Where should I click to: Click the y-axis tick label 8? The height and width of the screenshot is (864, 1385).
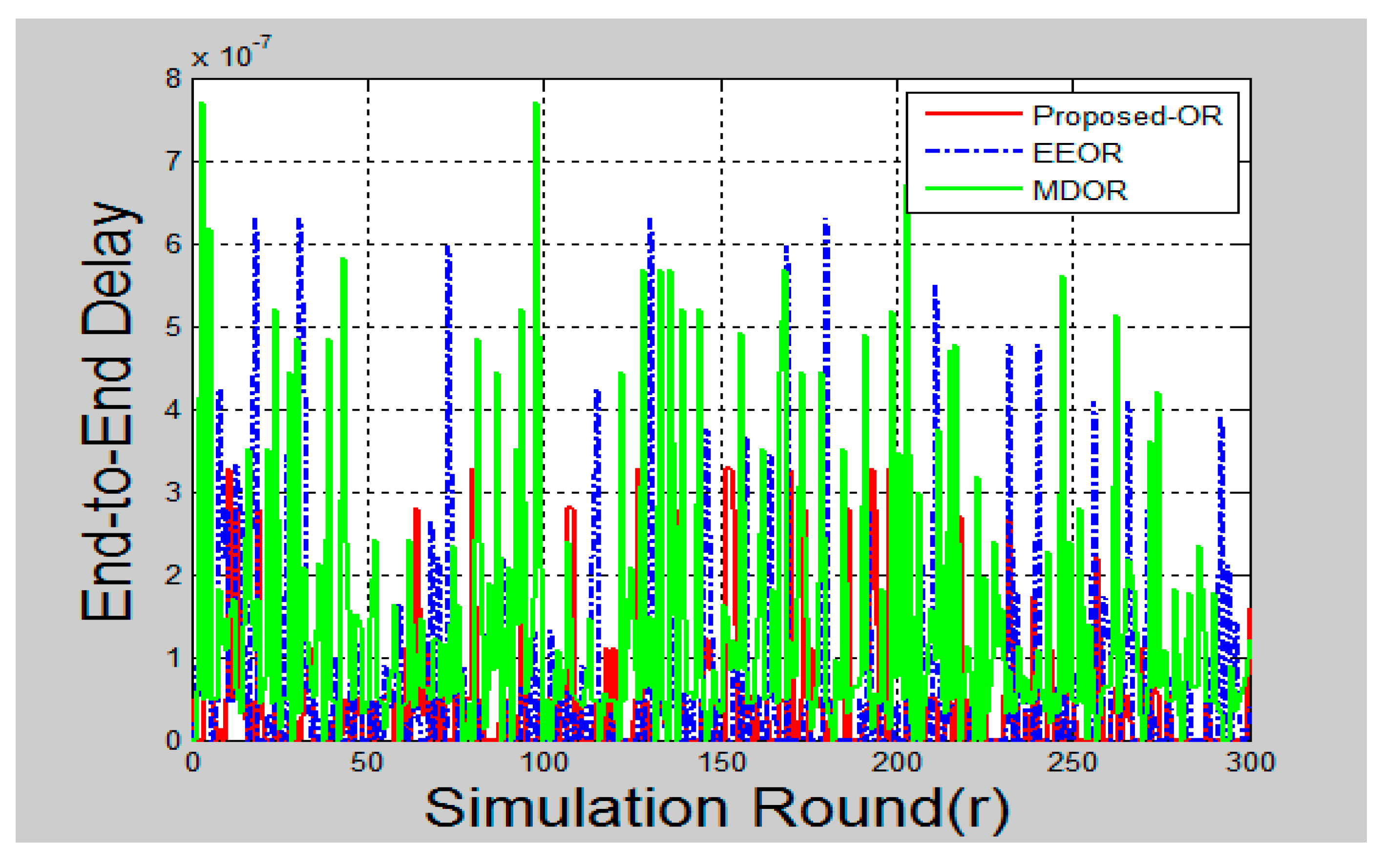[173, 79]
